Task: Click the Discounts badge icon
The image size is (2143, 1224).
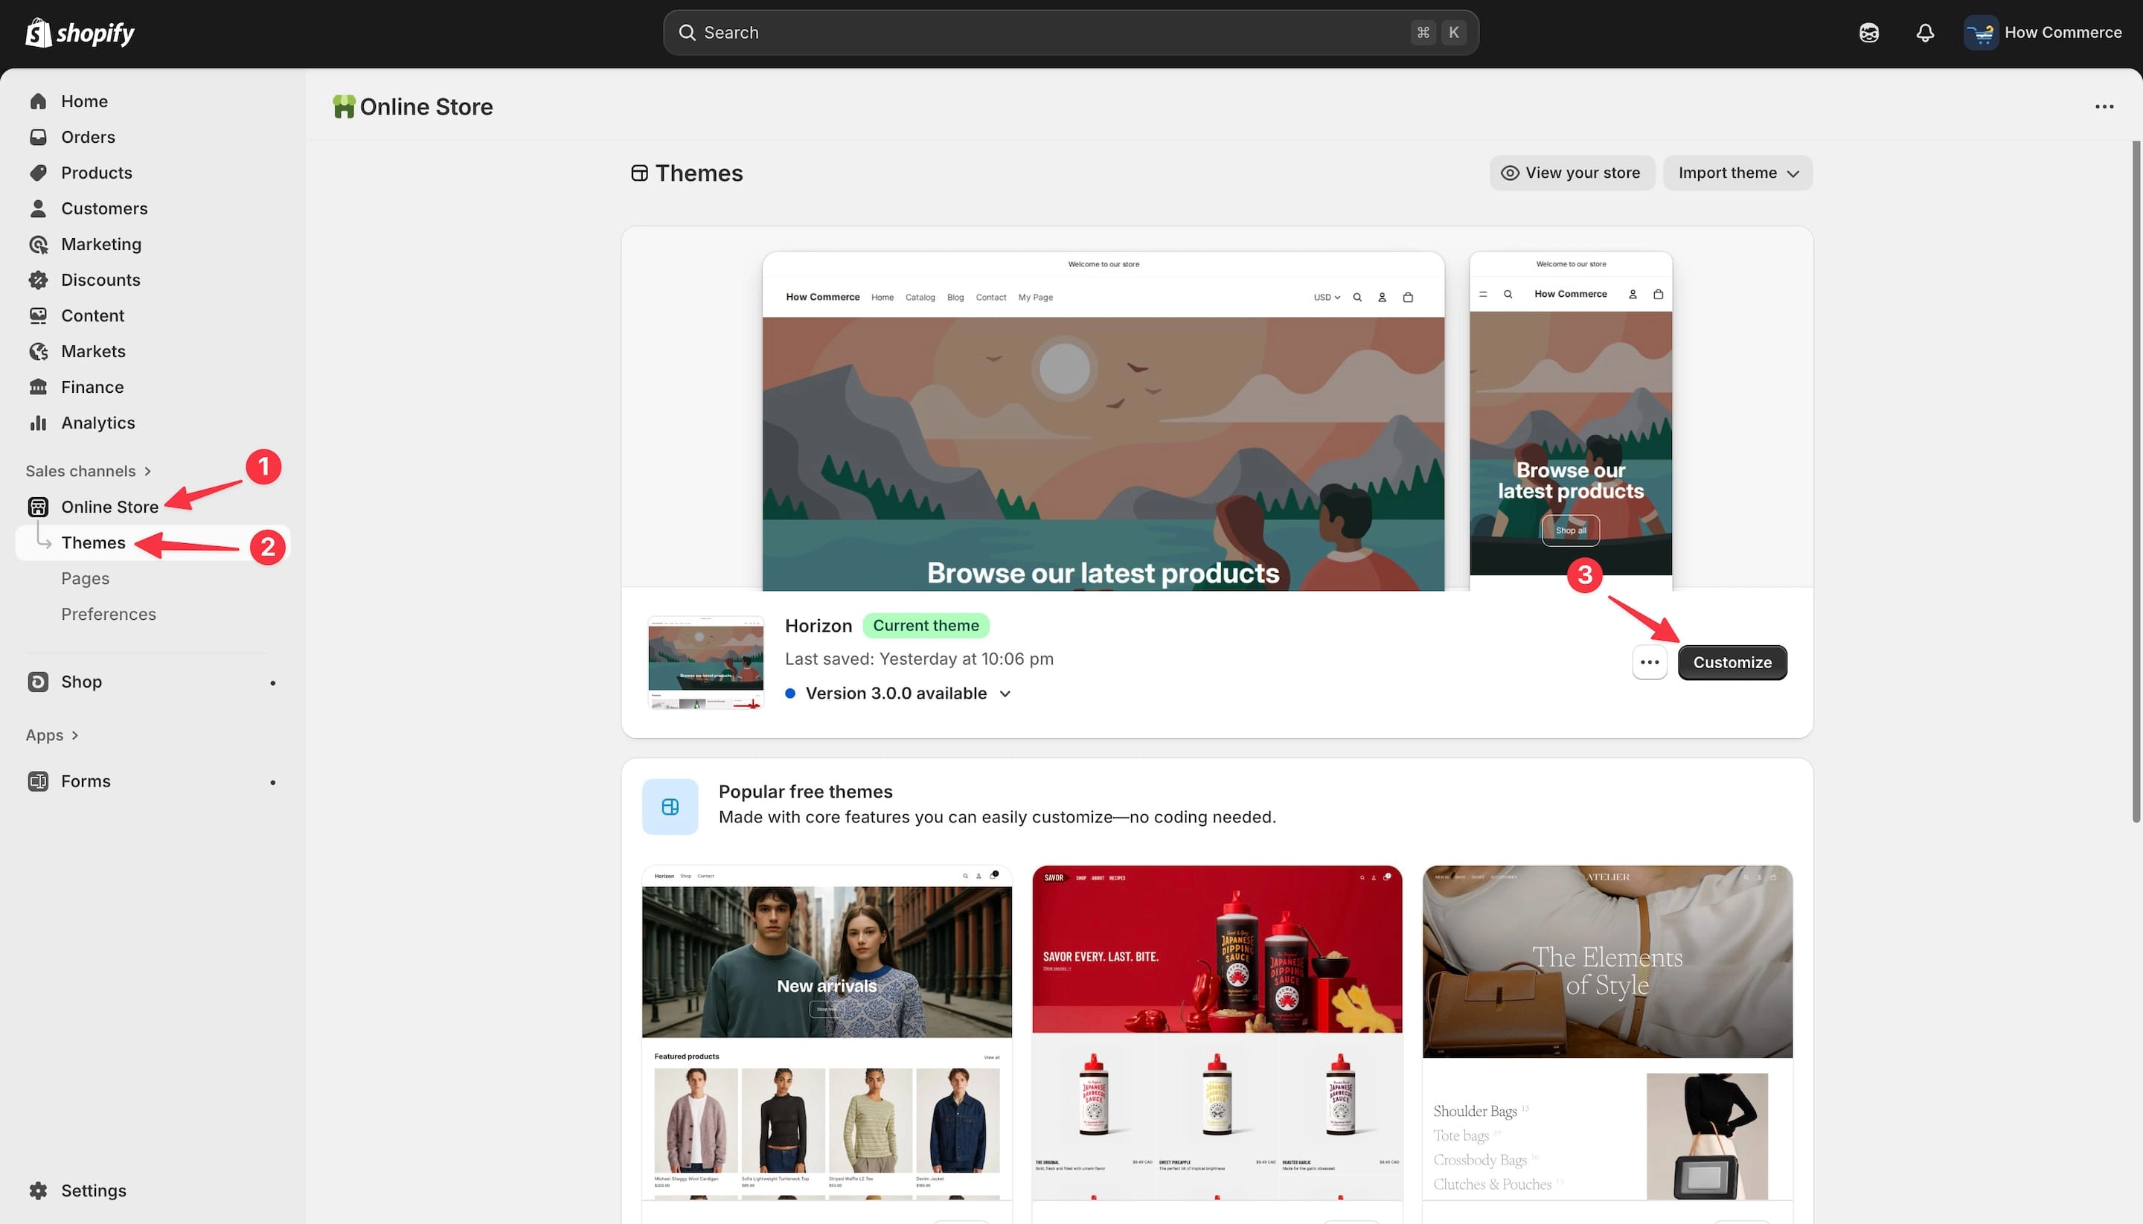Action: [38, 280]
